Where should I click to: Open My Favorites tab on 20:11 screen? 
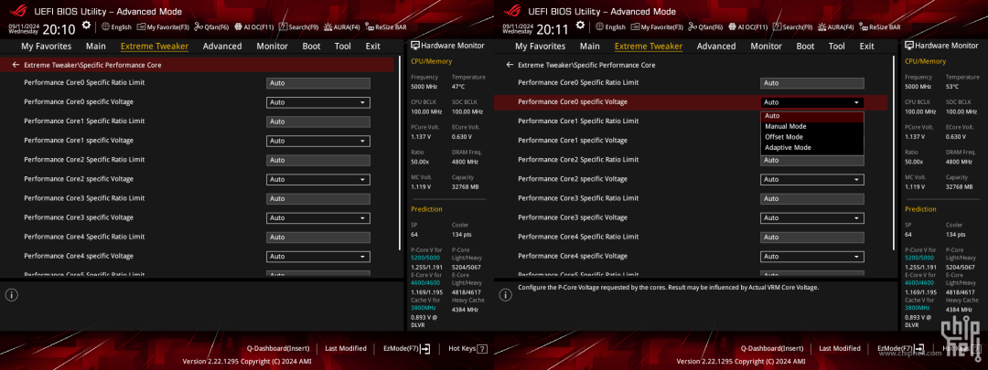tap(540, 46)
